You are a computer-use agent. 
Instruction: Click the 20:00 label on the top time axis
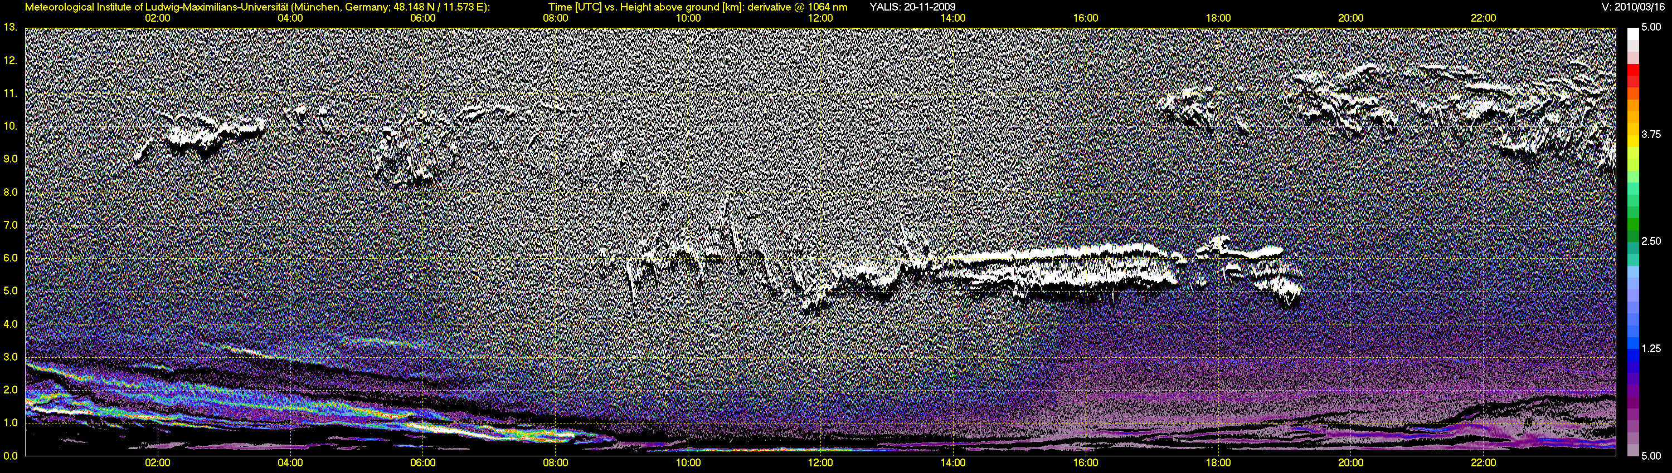point(1351,18)
